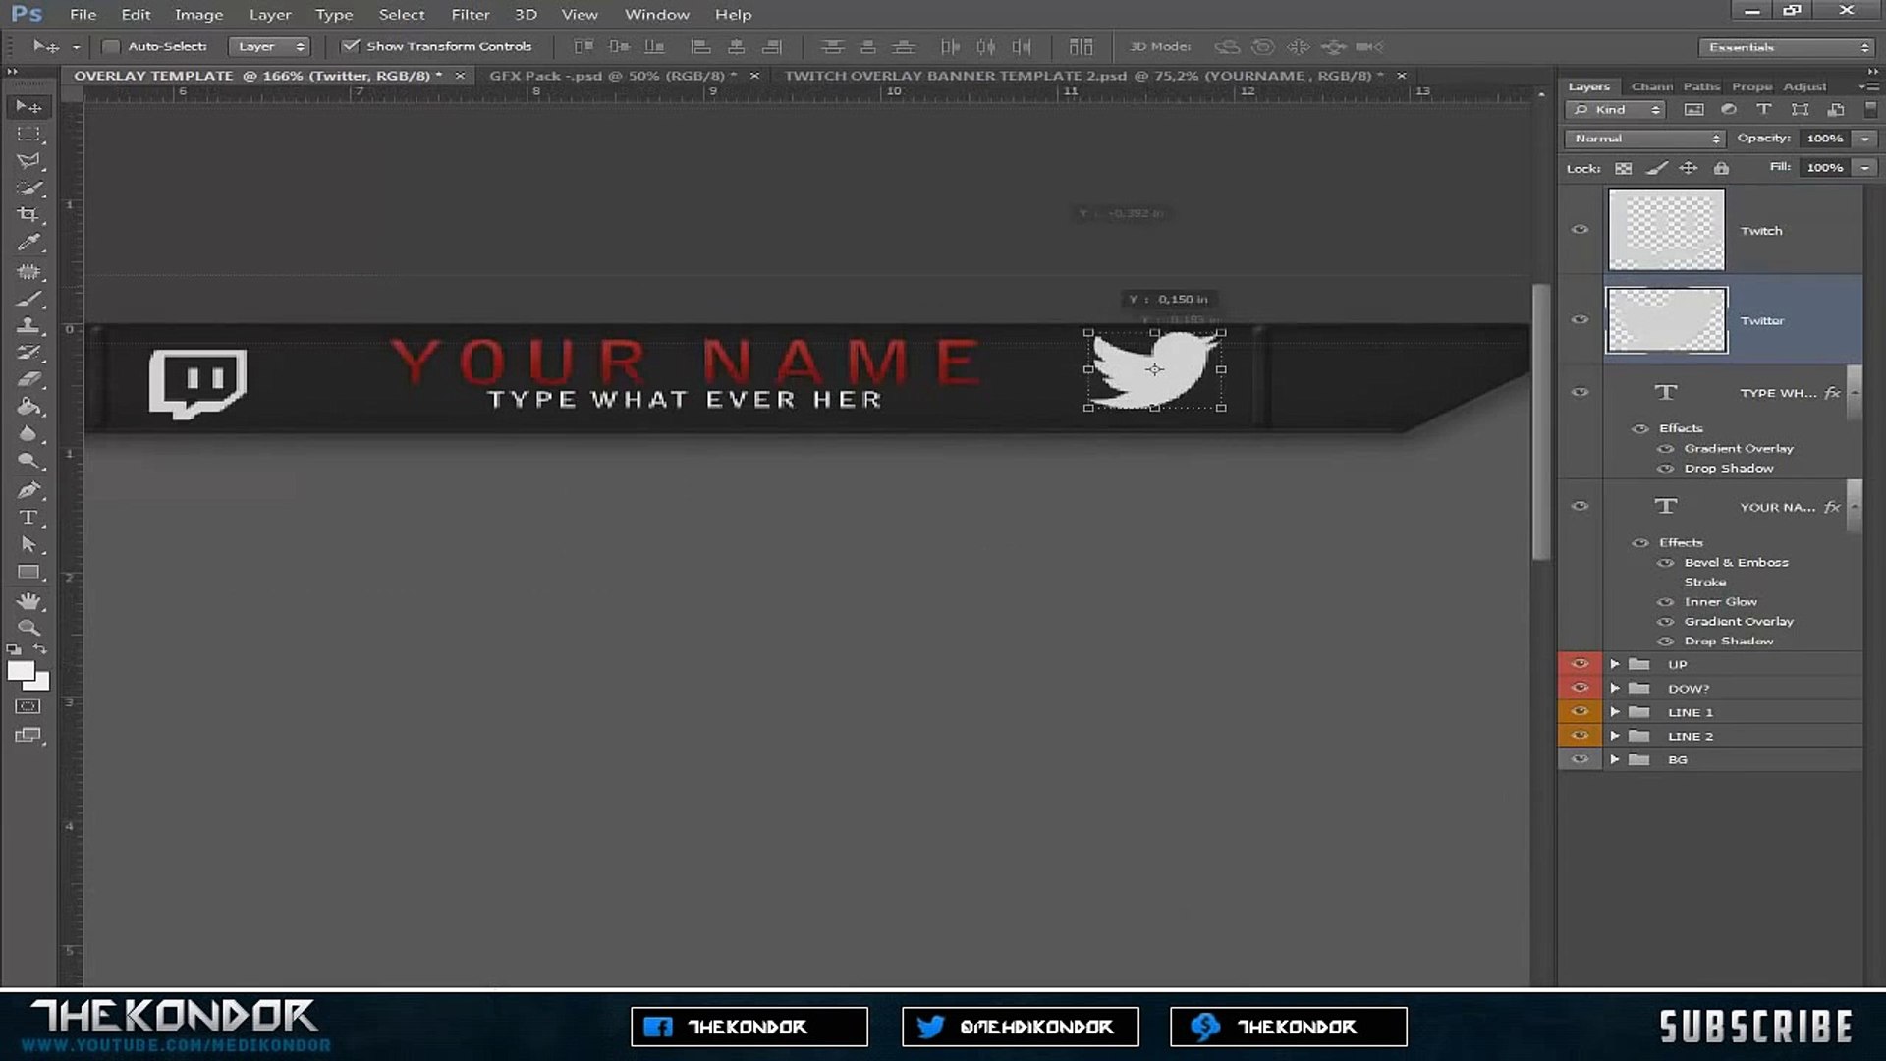Open the Essentials workspace dropdown

tap(1787, 47)
